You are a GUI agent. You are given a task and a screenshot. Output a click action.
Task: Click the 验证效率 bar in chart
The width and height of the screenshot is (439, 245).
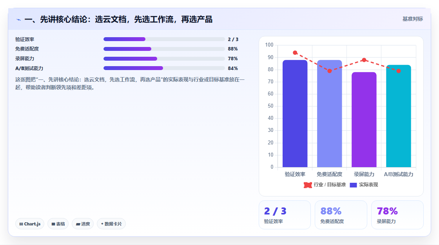click(295, 113)
